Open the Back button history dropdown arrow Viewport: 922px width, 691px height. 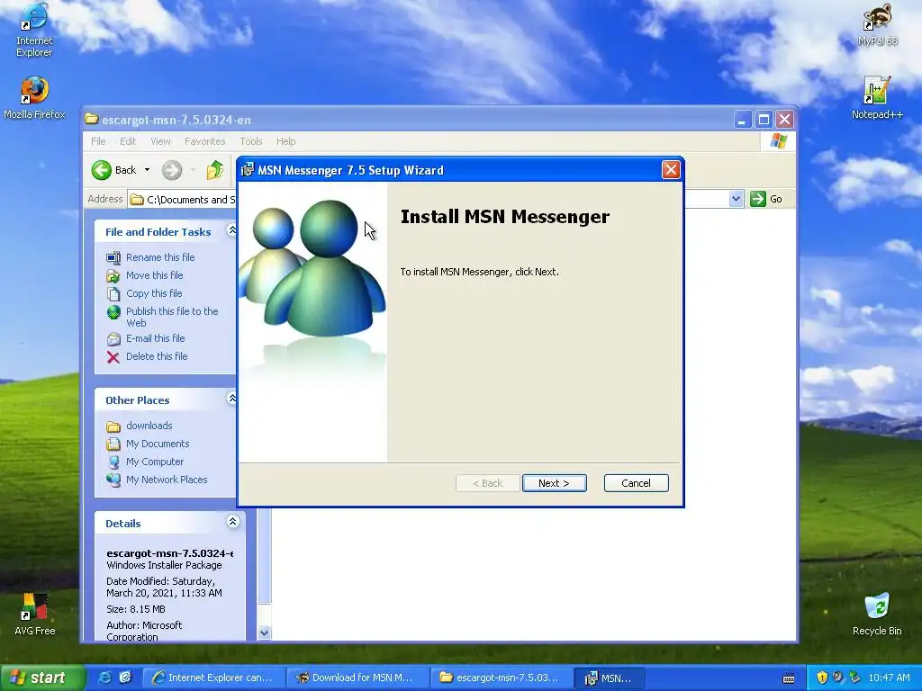[147, 170]
